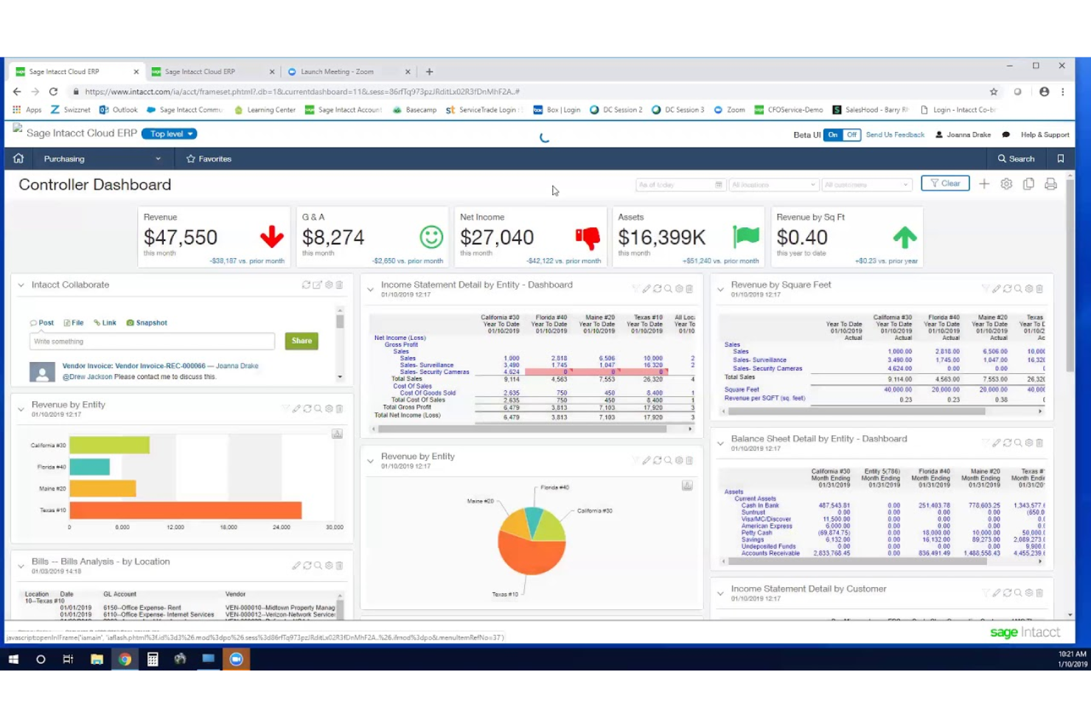Collapse the Revenue by Entity bar chart panel
The image size is (1091, 728).
coord(21,409)
